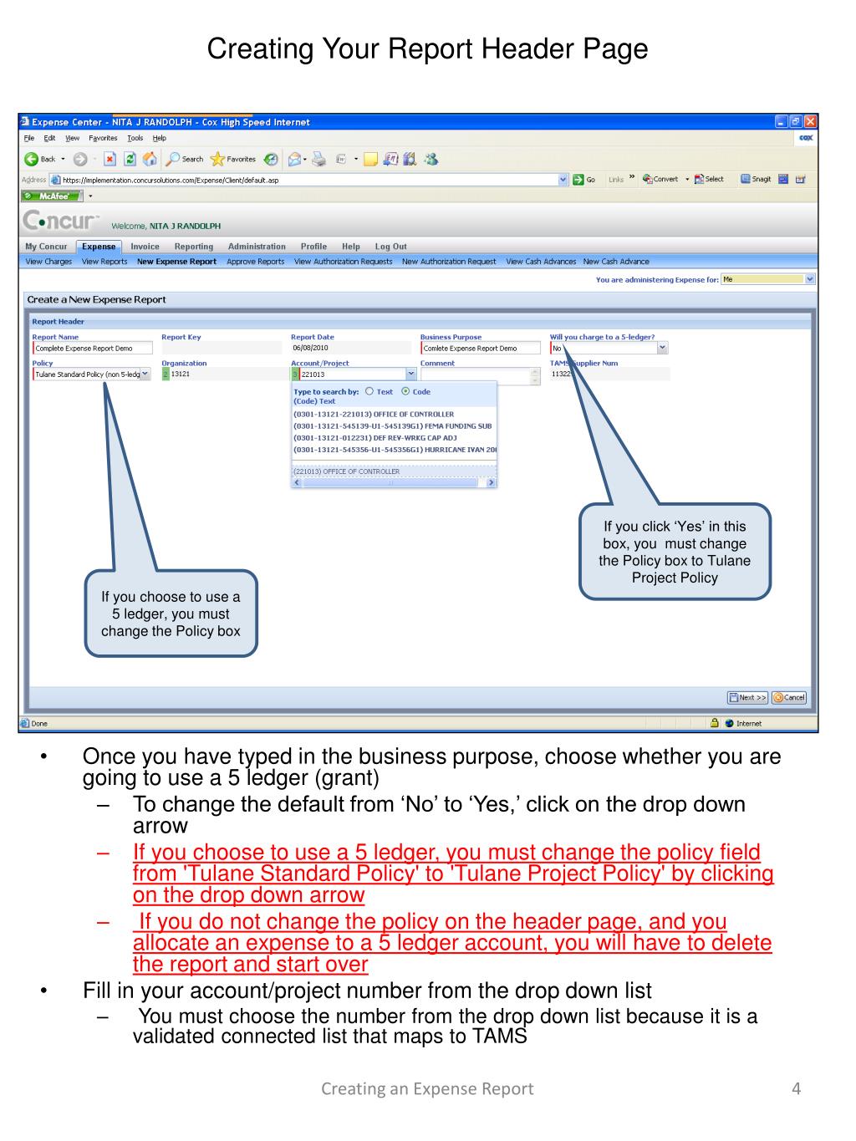Click the Concur logo
Screen dimensions: 856x1141
(x=60, y=222)
